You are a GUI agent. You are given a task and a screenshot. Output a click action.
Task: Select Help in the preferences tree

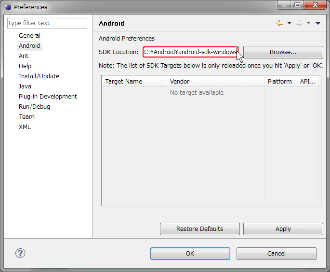25,66
